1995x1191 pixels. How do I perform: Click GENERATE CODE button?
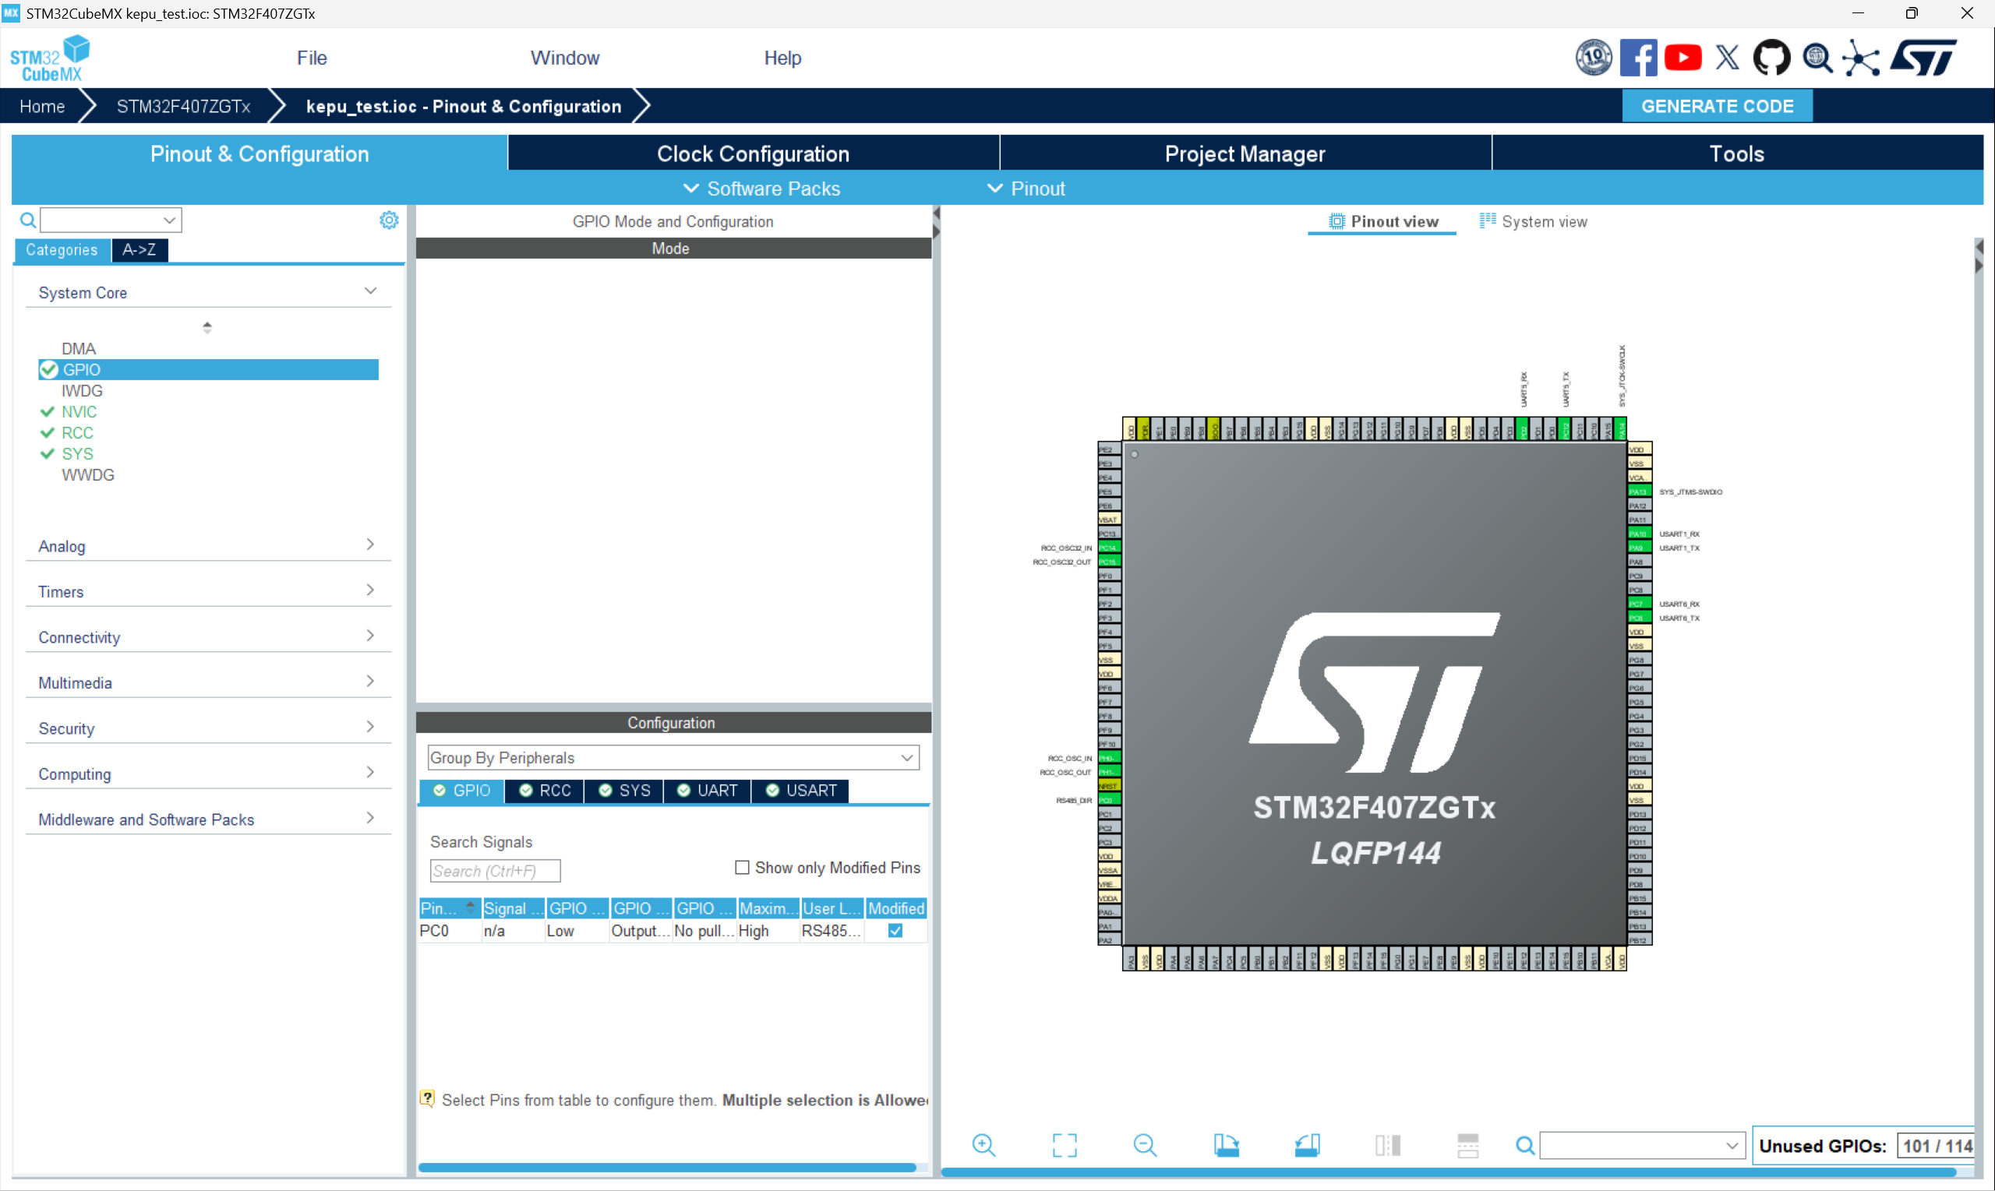pos(1718,106)
